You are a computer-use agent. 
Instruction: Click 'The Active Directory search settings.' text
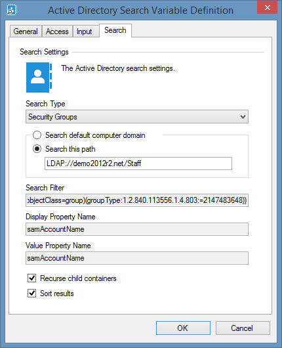(118, 68)
